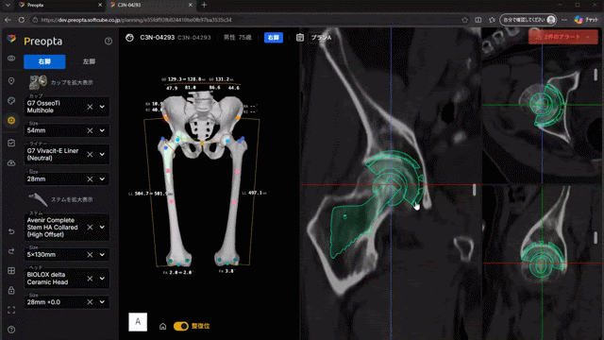Open the Copilot chat icon
Image resolution: width=604 pixels, height=340 pixels.
pyautogui.click(x=587, y=20)
